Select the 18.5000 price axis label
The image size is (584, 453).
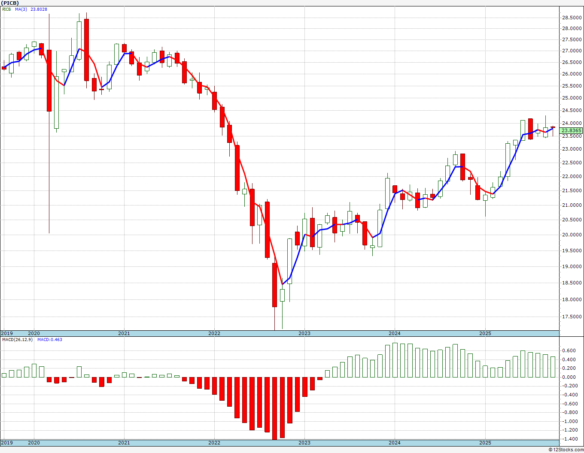click(572, 283)
